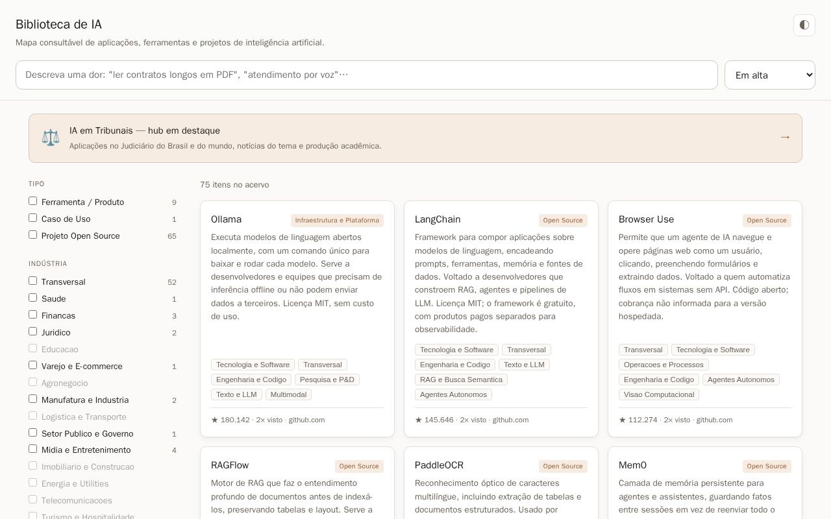Click Browser Use's 'Open Source' badge
Image resolution: width=831 pixels, height=519 pixels.
pos(767,221)
